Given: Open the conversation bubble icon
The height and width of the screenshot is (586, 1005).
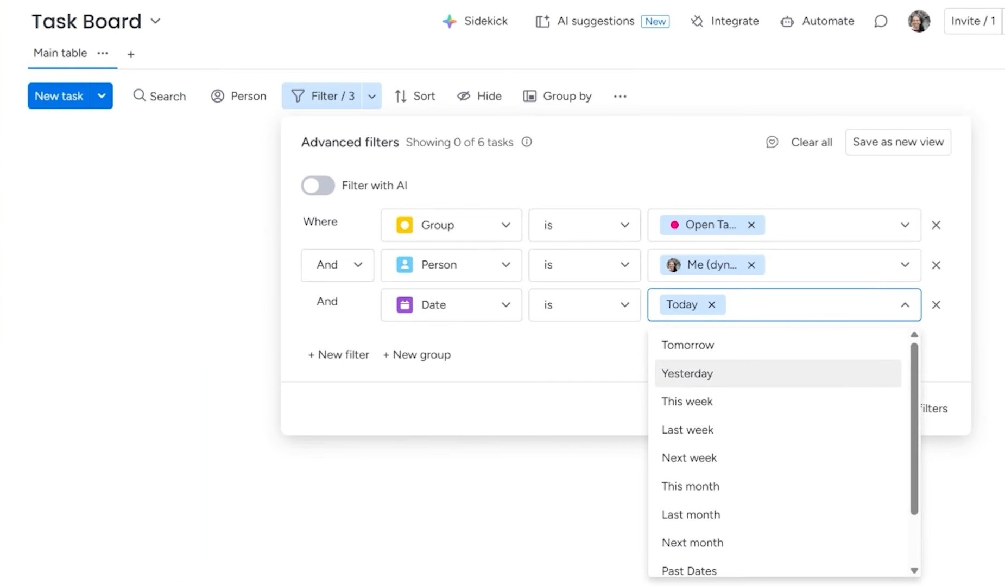Looking at the screenshot, I should point(881,21).
